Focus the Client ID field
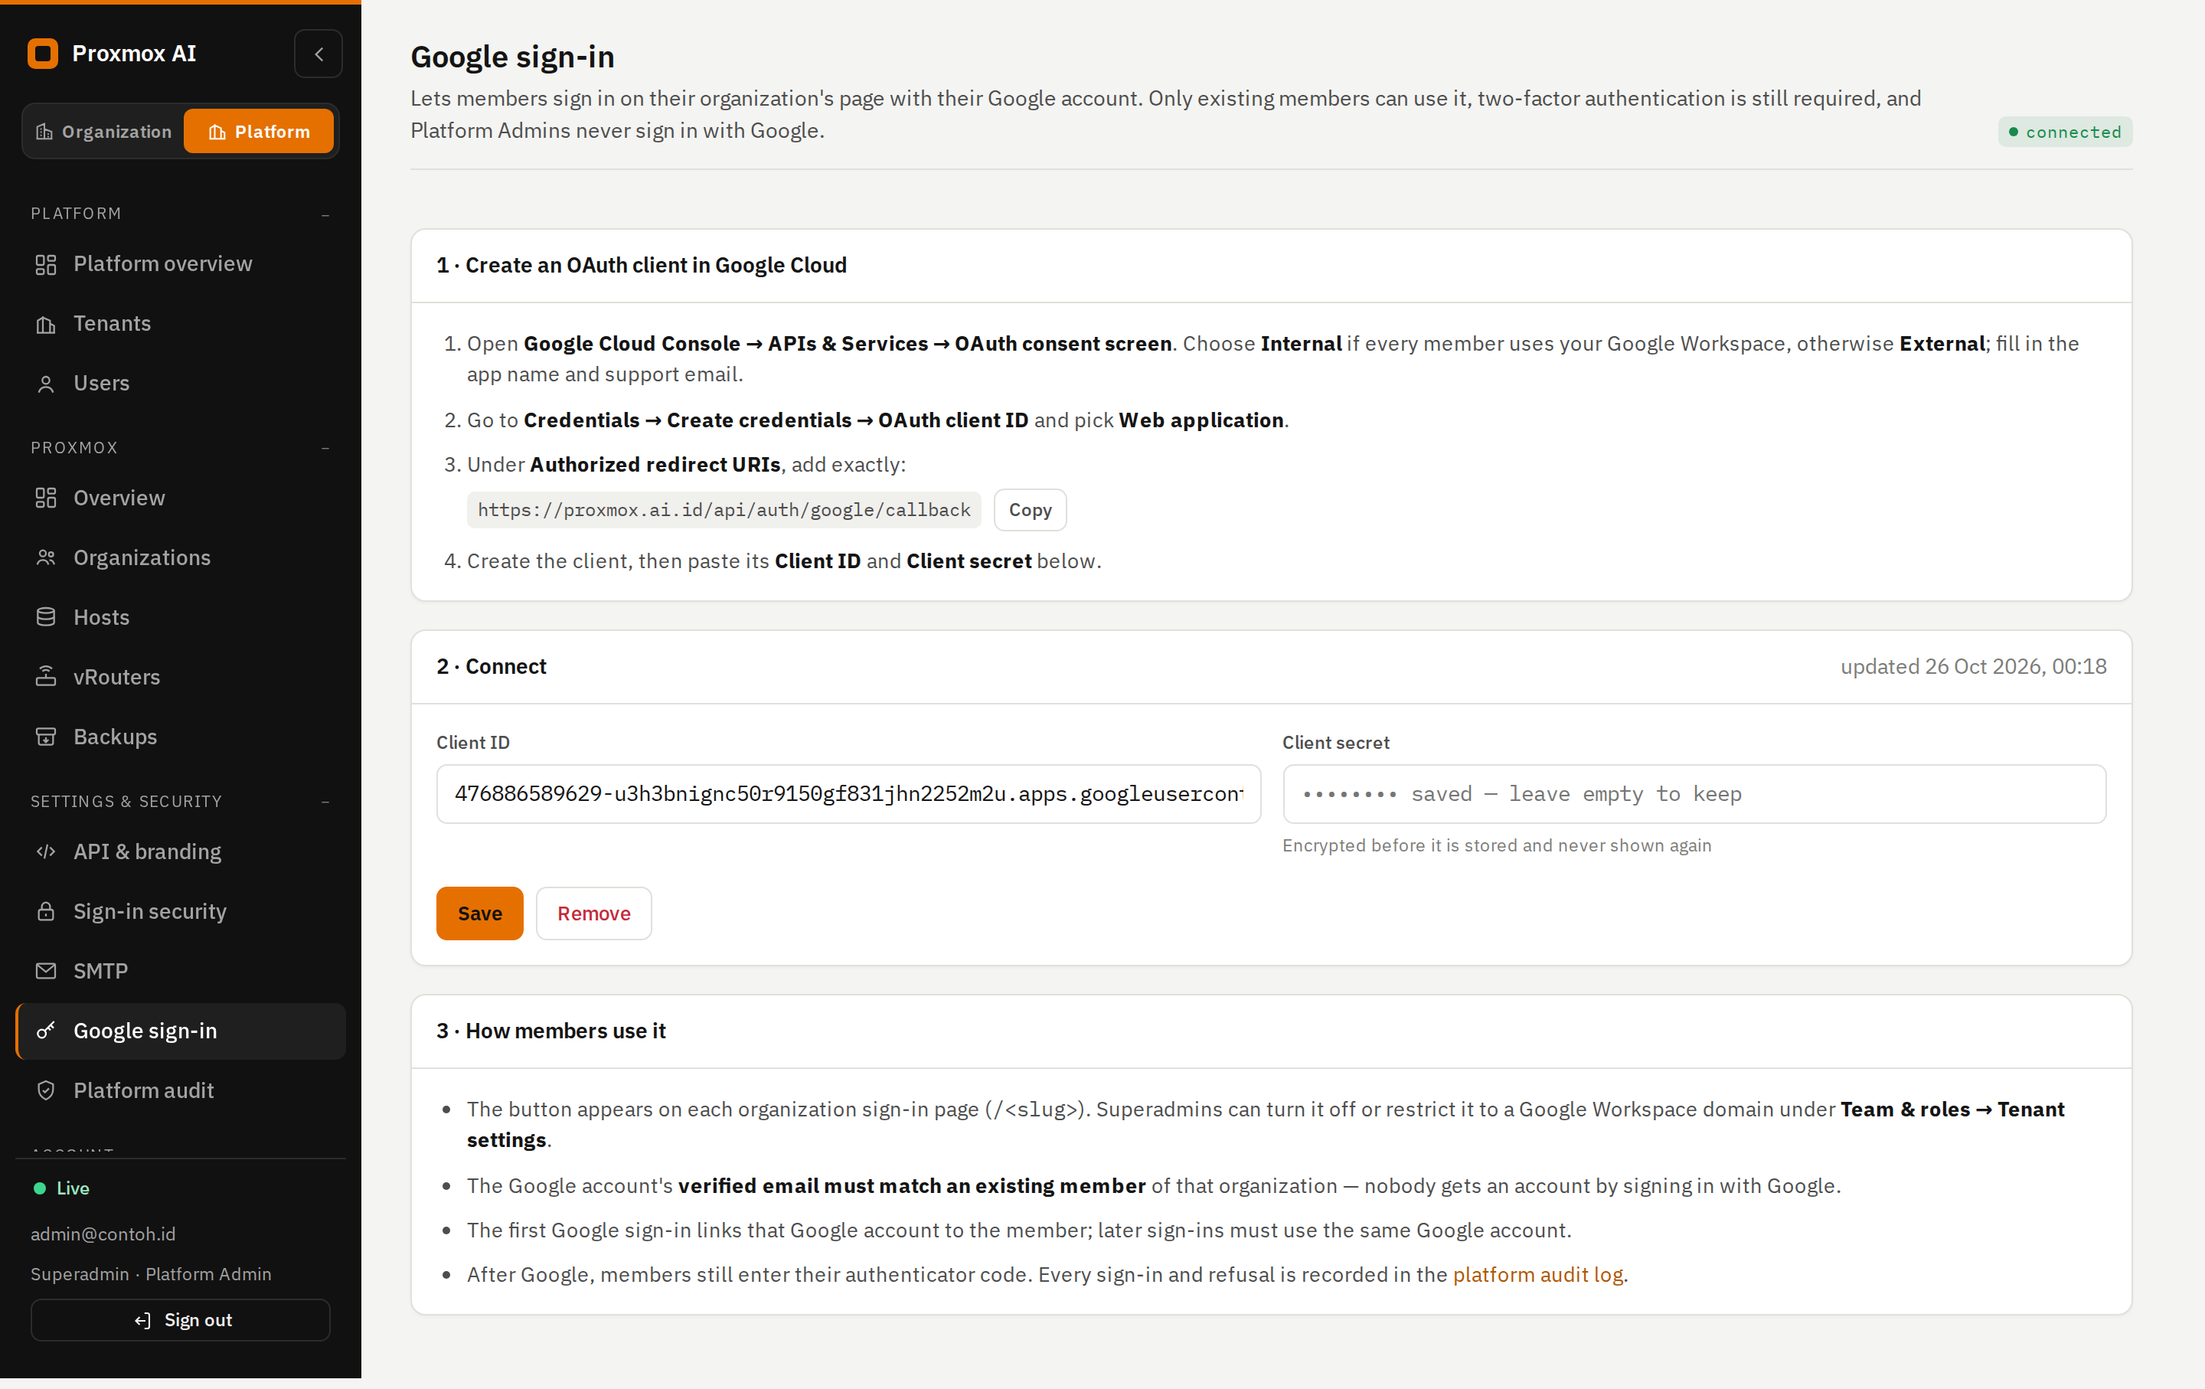 click(x=848, y=795)
